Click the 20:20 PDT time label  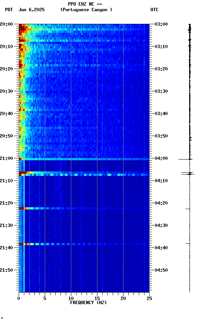[x=6, y=69]
